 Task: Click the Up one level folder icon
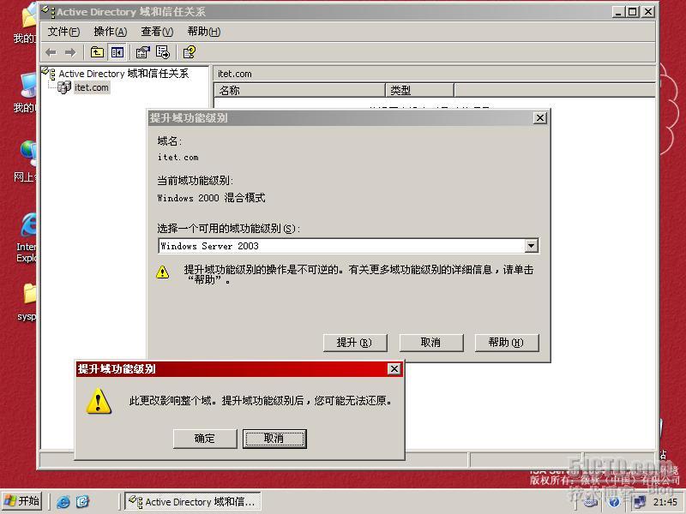point(97,52)
